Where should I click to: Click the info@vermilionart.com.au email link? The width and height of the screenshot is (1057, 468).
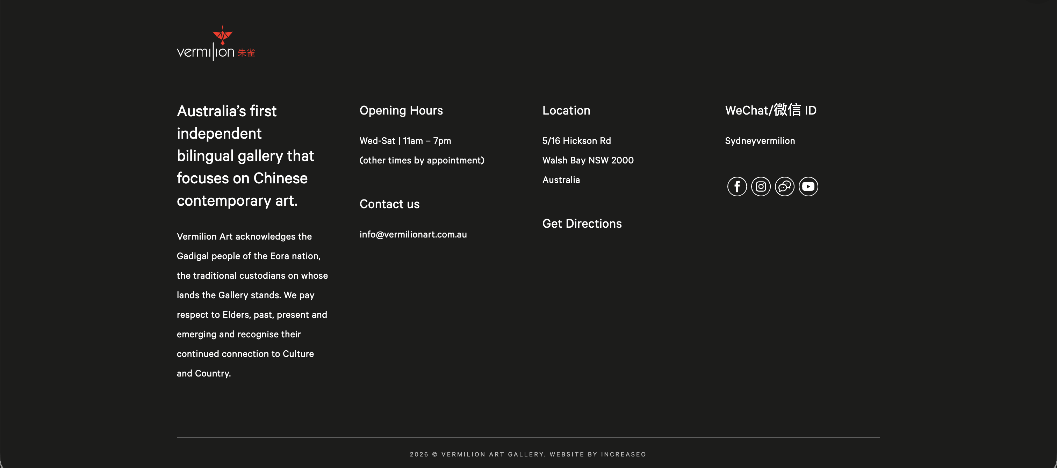[413, 234]
